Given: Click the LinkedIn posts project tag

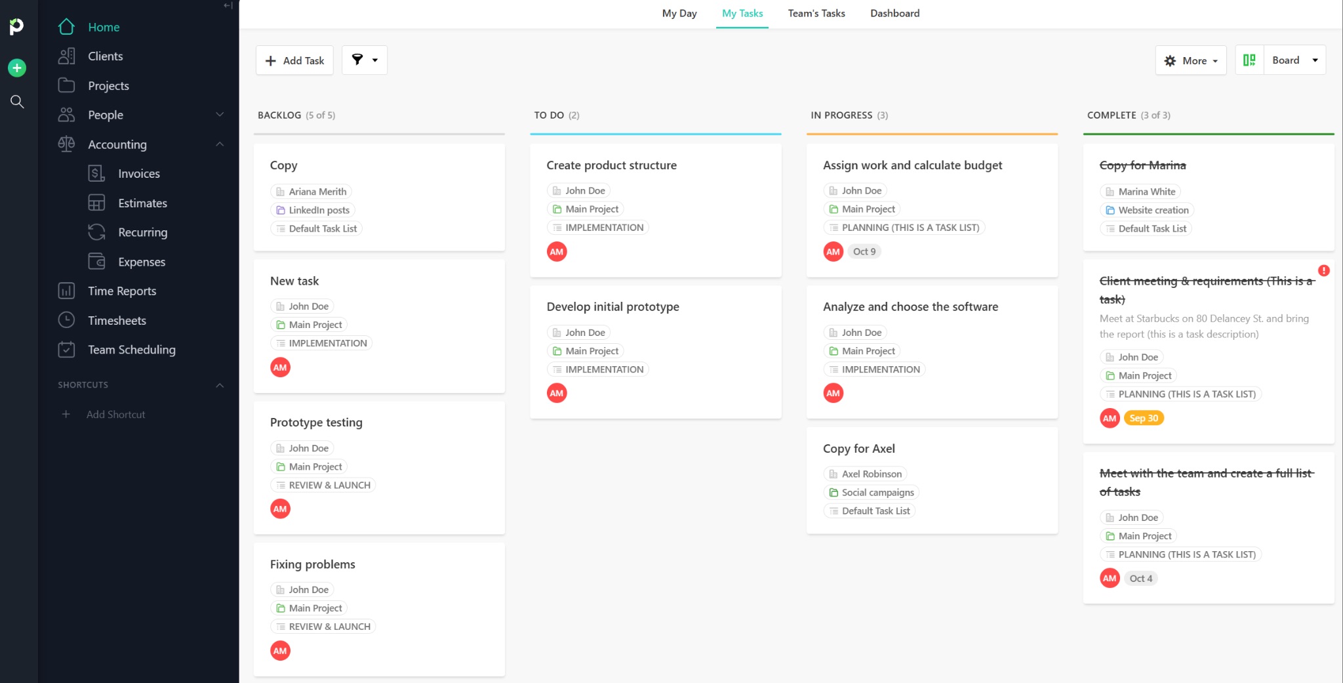Looking at the screenshot, I should click(x=313, y=210).
